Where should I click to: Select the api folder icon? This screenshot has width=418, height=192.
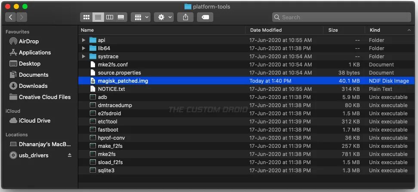click(92, 40)
